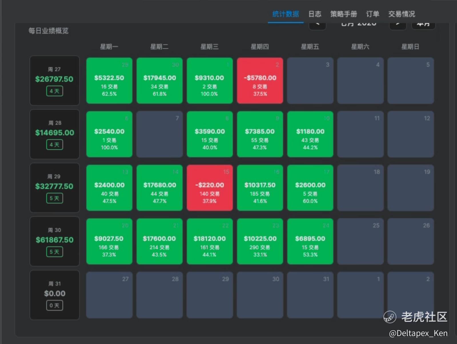Select the day cell showing $10225.00
The width and height of the screenshot is (457, 344).
(260, 241)
